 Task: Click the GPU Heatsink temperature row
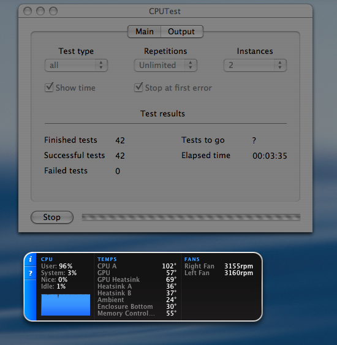(137, 279)
